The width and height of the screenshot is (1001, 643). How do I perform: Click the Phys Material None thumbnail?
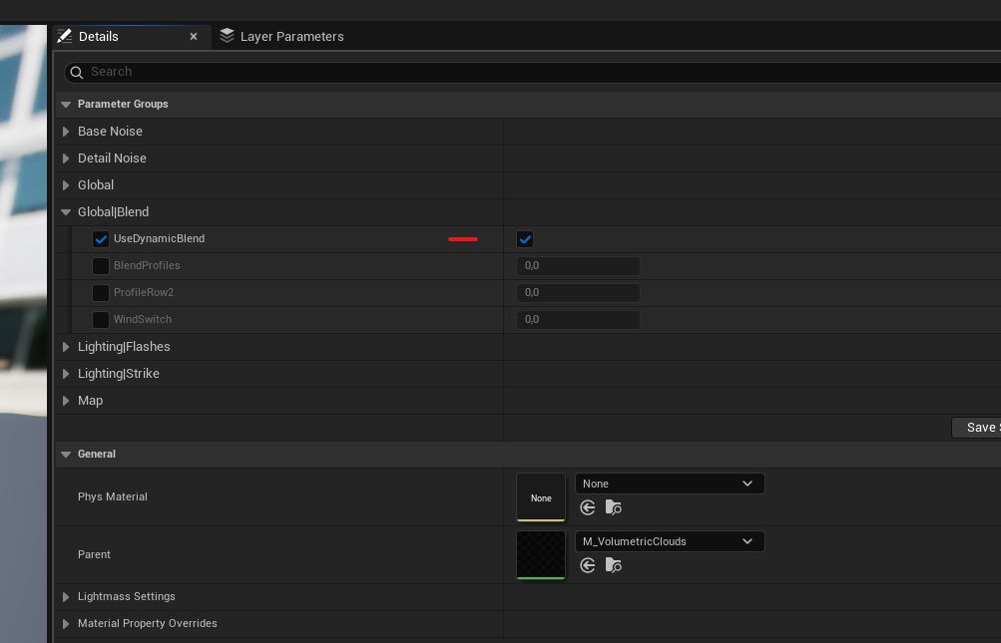541,496
